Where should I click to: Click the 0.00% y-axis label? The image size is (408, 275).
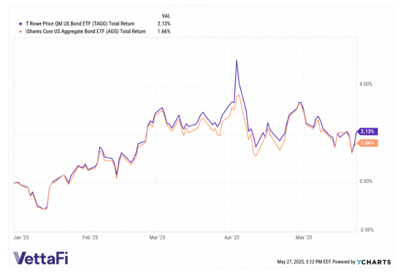point(367,181)
